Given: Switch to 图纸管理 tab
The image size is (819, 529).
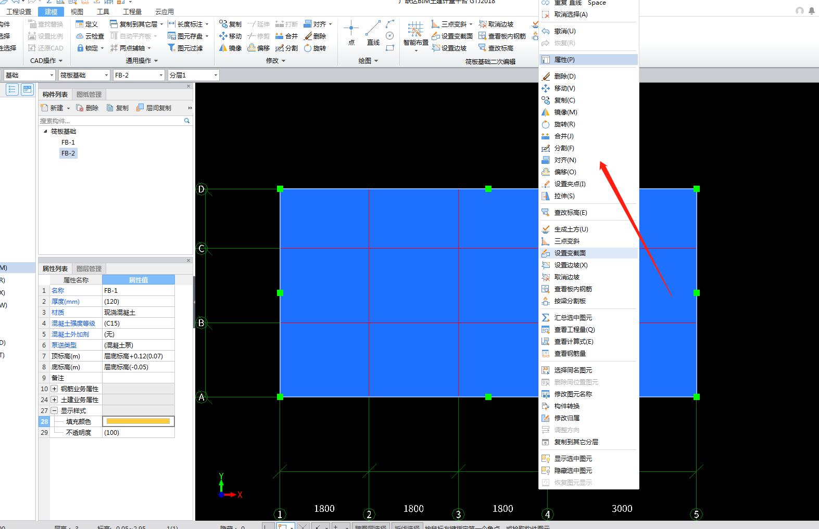Looking at the screenshot, I should (x=89, y=94).
